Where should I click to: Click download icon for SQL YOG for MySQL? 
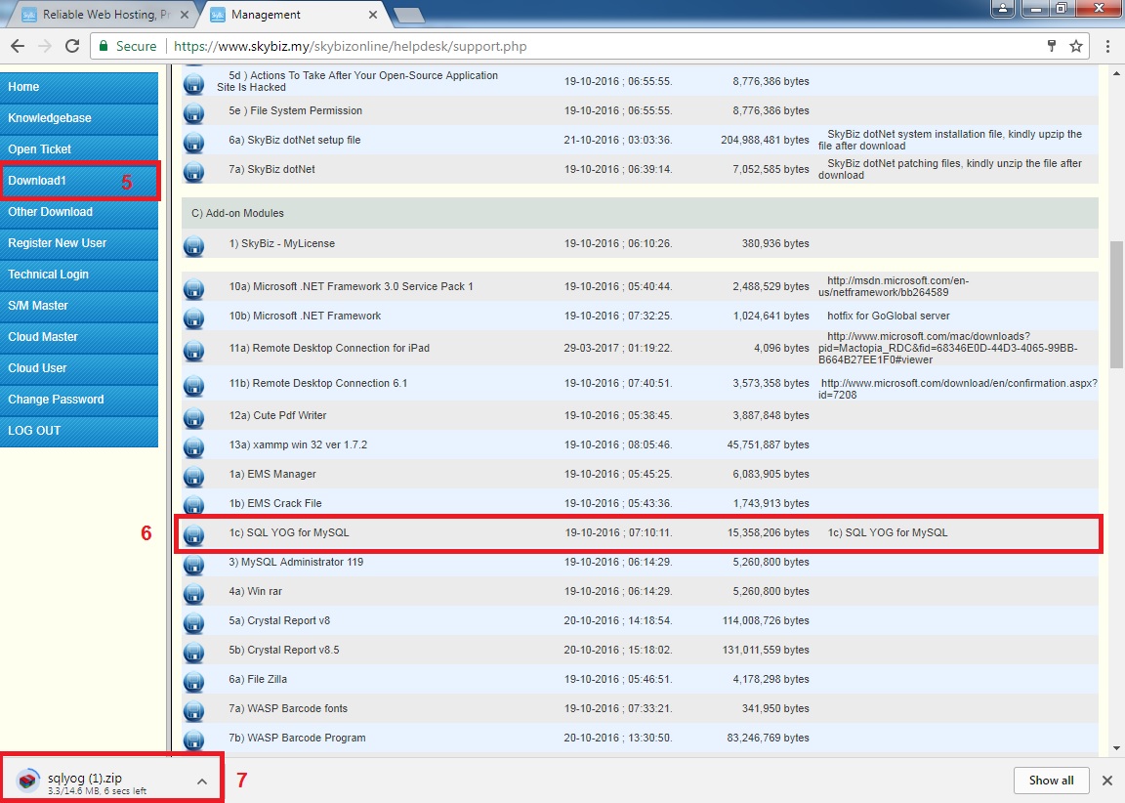[193, 534]
